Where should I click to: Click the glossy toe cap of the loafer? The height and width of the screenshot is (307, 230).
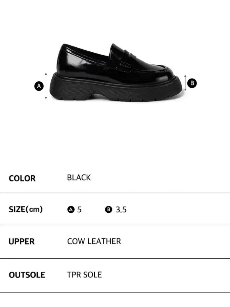pyautogui.click(x=163, y=74)
